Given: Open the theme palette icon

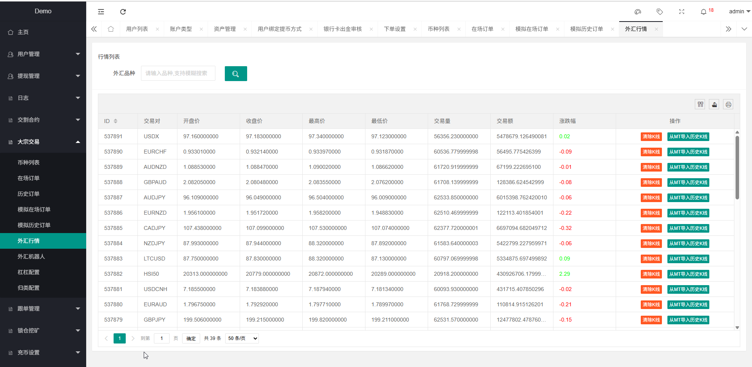Looking at the screenshot, I should 638,12.
